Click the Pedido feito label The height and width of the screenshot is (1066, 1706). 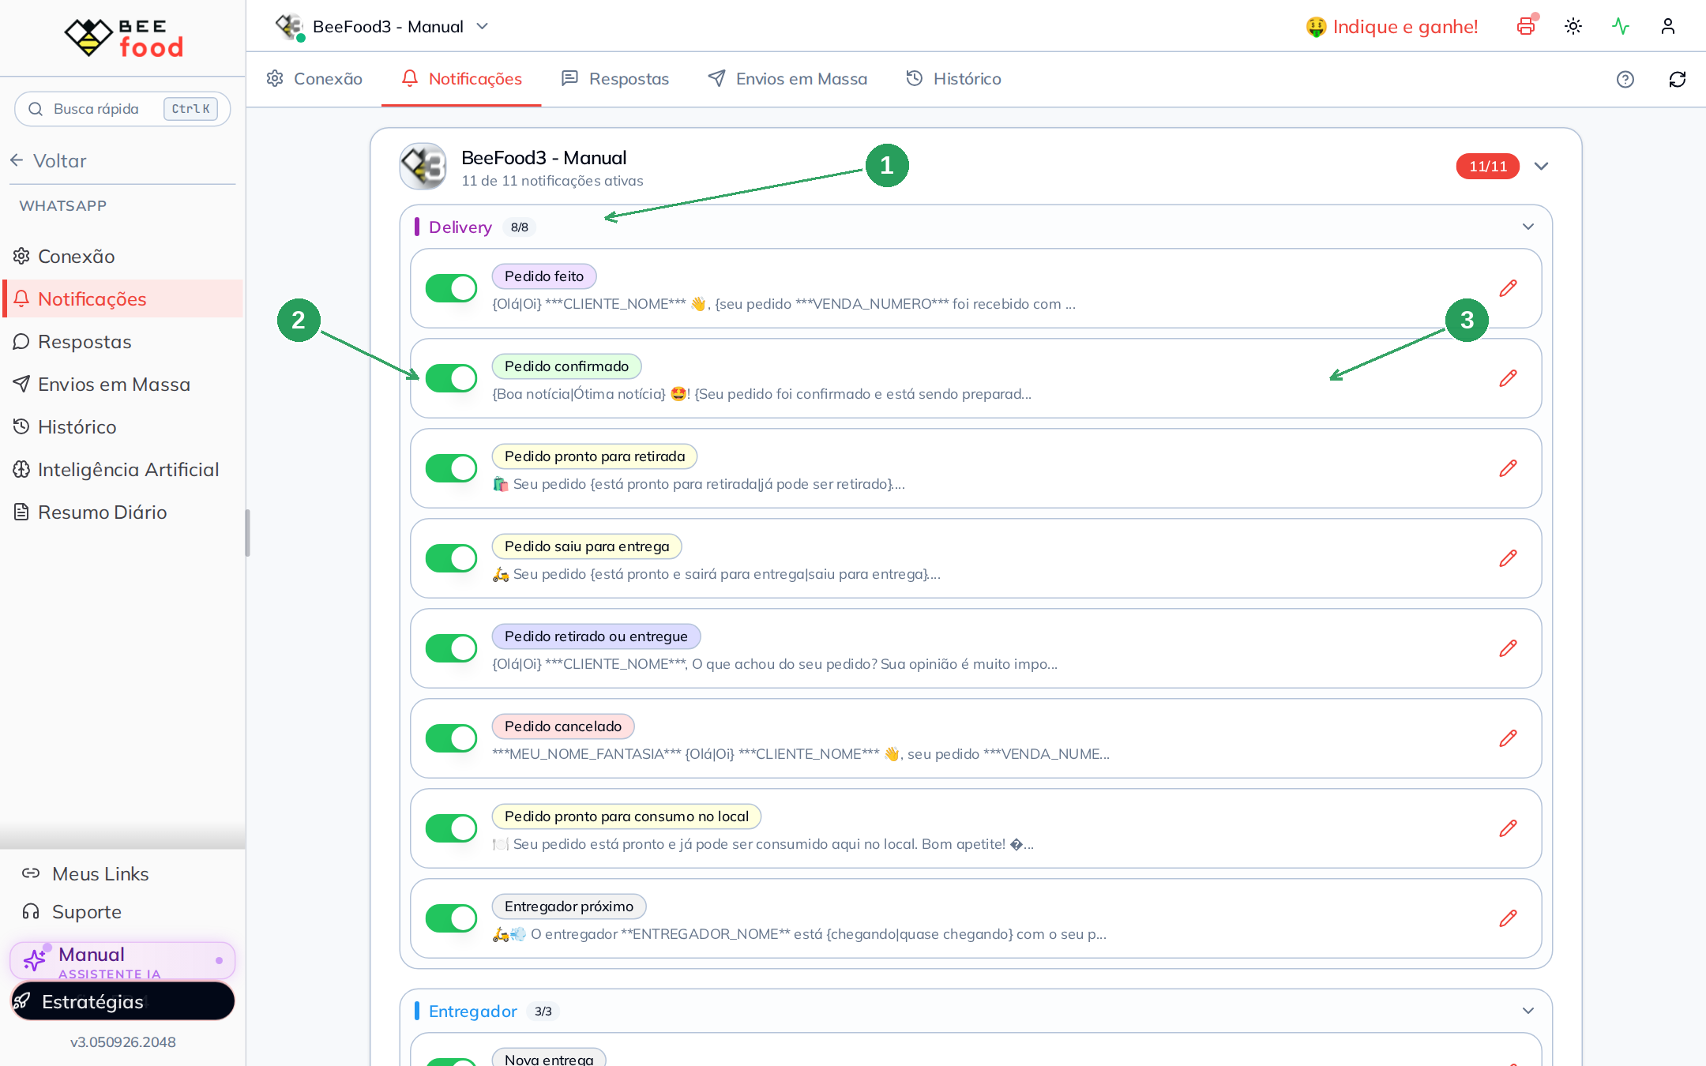click(x=544, y=276)
